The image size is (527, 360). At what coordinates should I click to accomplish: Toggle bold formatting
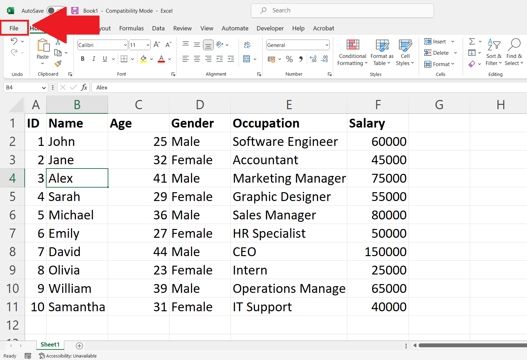click(82, 59)
